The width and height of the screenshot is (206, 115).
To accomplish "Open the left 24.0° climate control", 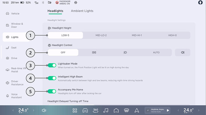I will pos(23,111).
